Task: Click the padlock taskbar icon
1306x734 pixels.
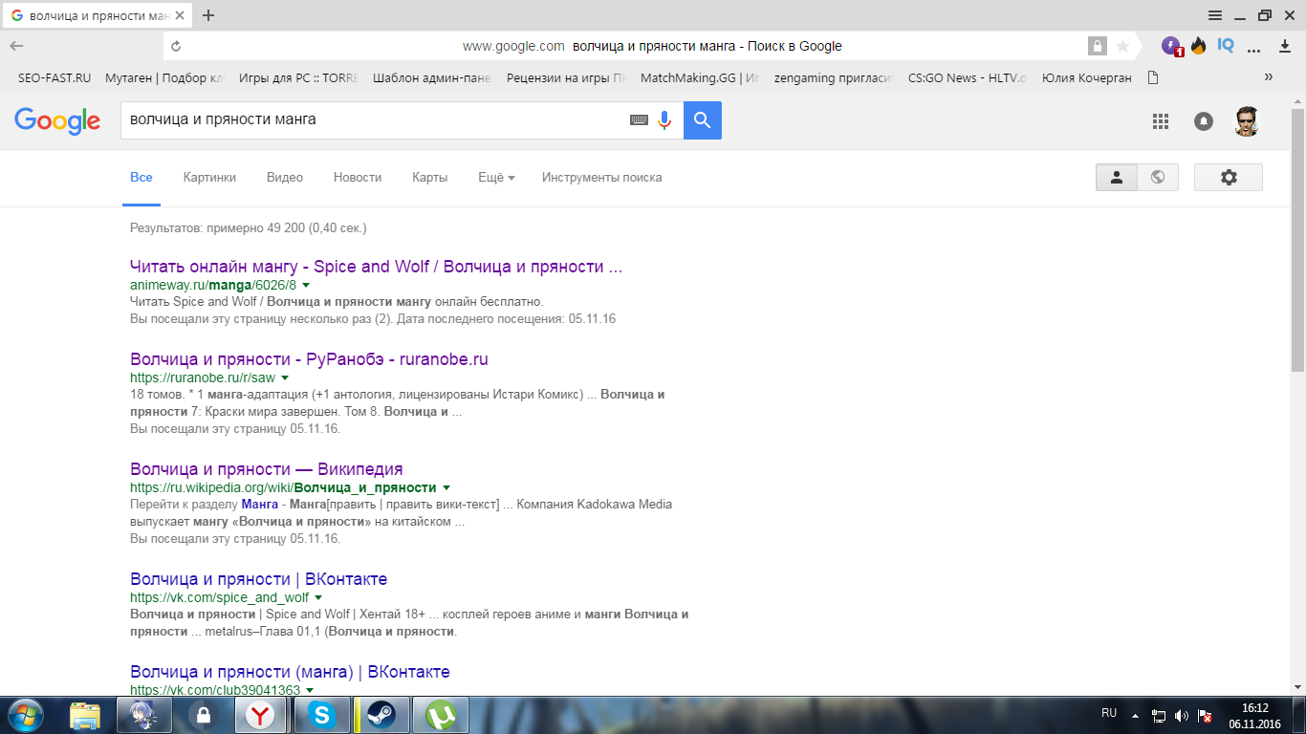Action: [203, 715]
